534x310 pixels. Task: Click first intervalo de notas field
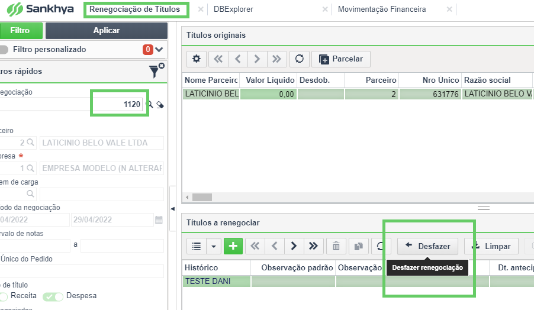click(x=35, y=246)
